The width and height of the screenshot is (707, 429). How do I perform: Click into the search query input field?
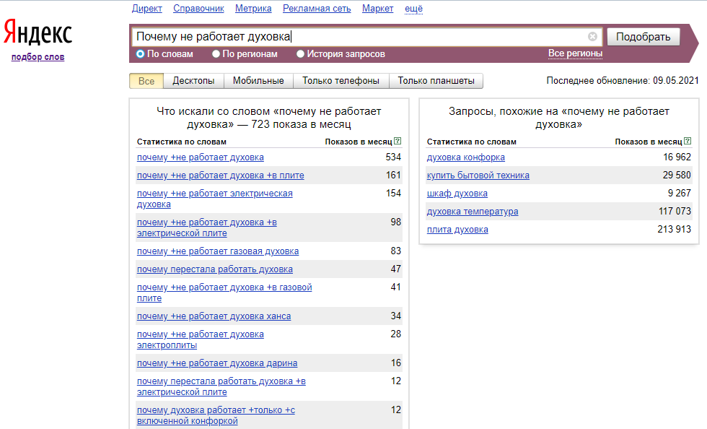tap(361, 37)
